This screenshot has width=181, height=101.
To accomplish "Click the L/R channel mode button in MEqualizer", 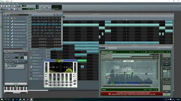I will coord(167,59).
